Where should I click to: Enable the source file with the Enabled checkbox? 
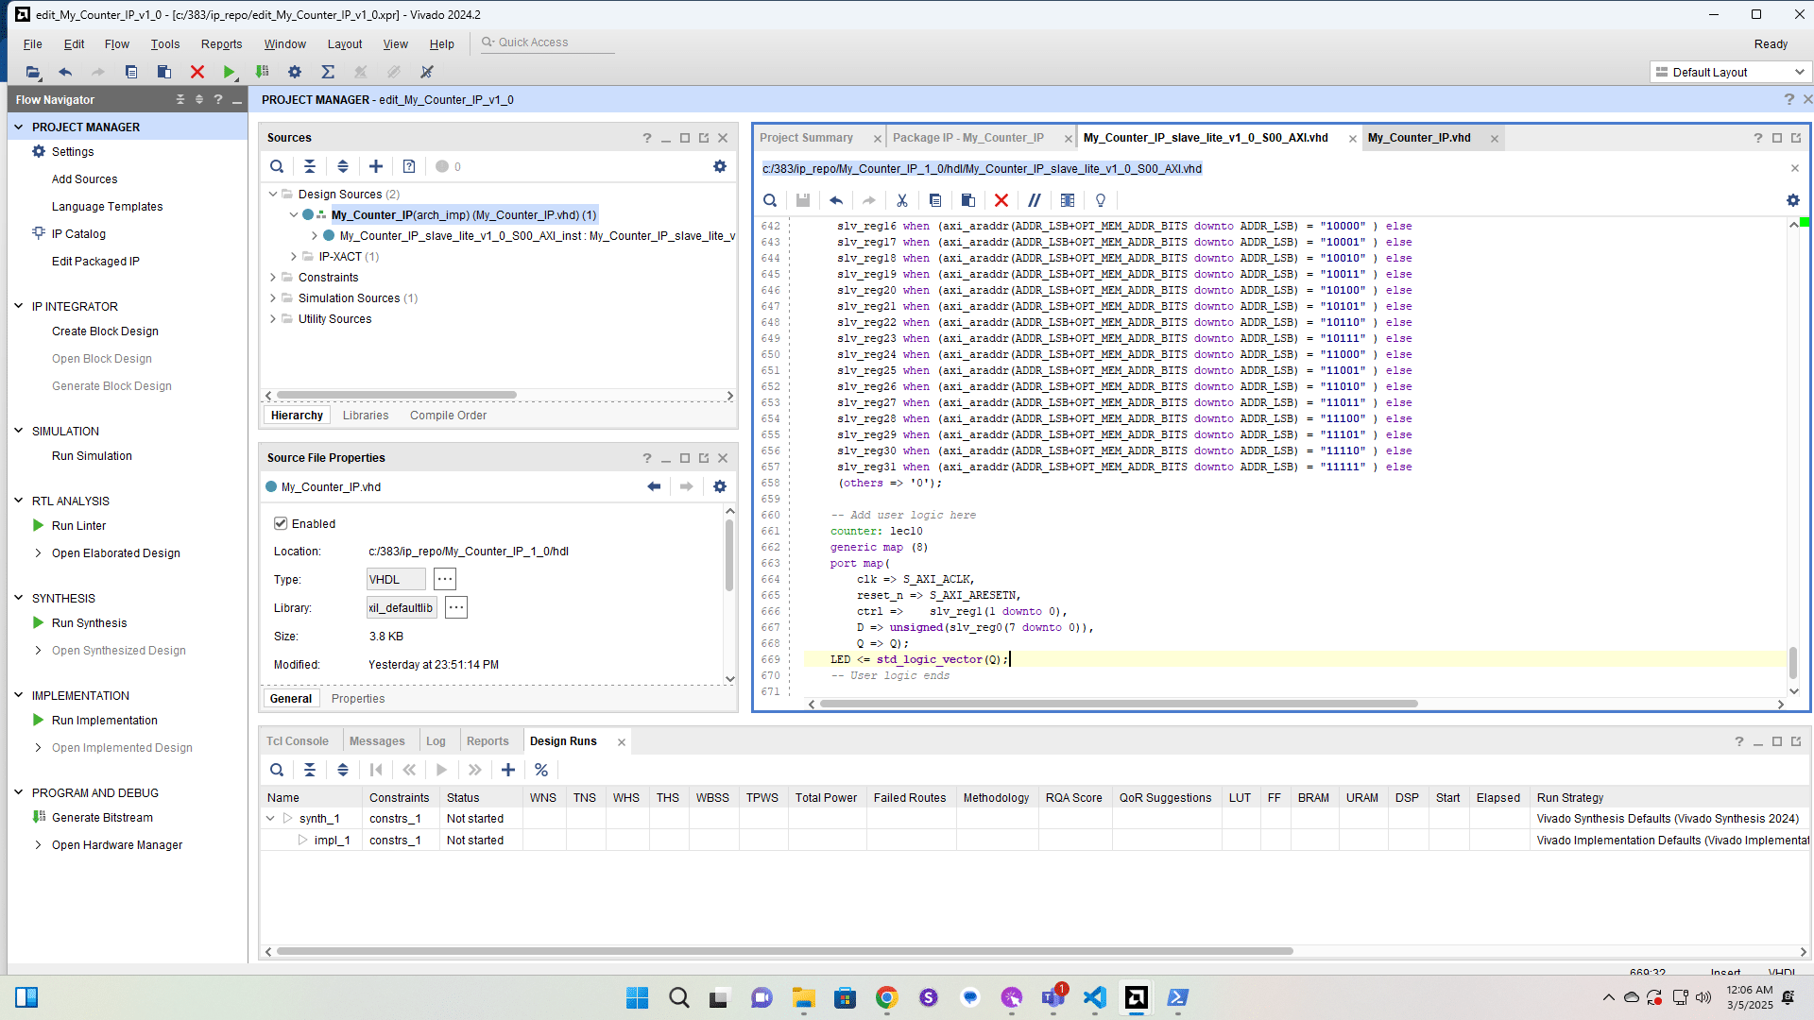pos(281,523)
